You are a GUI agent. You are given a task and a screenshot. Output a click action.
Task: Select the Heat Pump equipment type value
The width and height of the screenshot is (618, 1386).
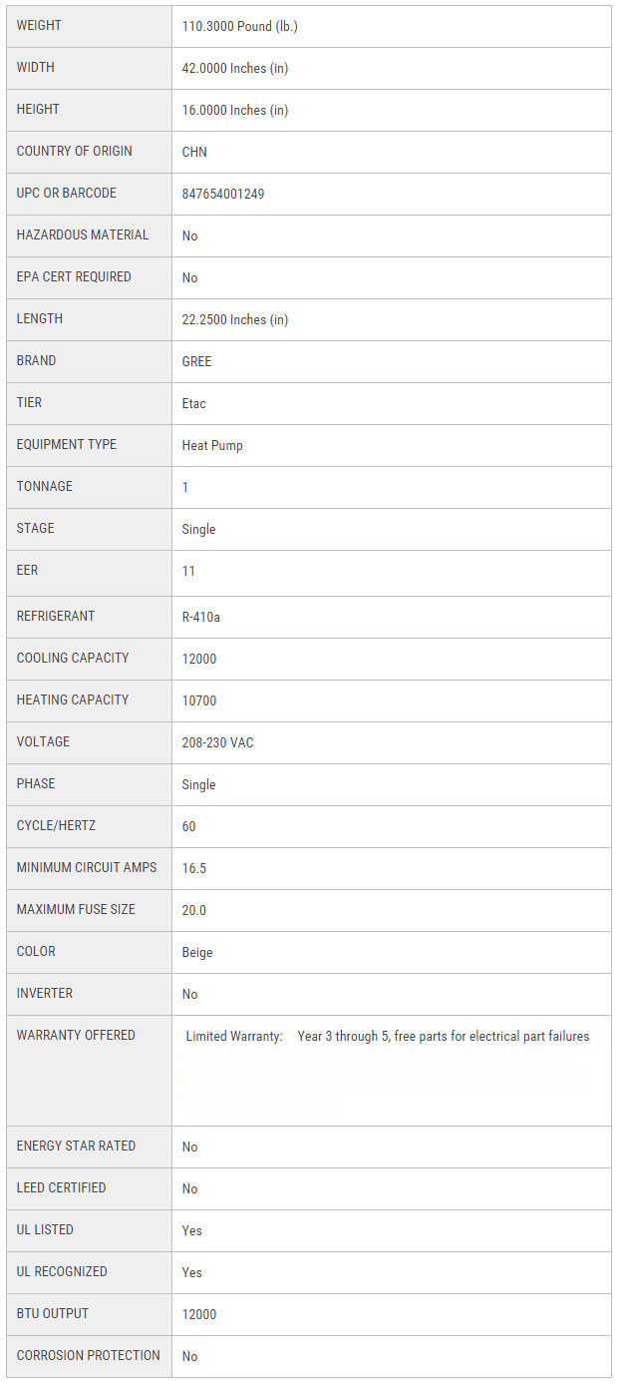click(x=212, y=445)
